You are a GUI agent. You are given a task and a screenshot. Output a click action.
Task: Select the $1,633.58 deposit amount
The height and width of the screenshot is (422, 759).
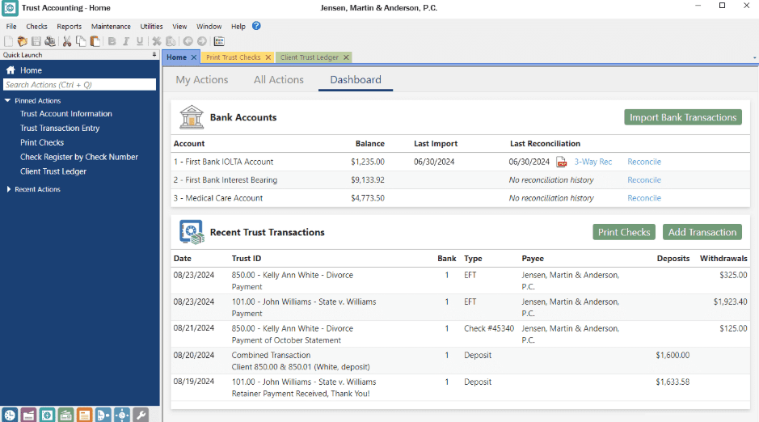point(673,382)
